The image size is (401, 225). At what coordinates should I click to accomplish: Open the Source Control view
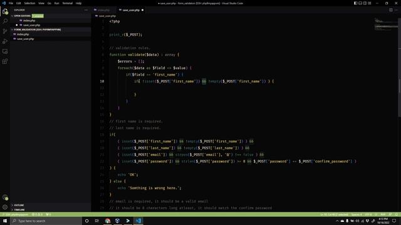pos(5,31)
